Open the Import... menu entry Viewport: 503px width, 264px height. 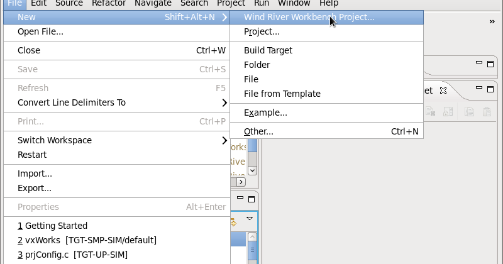(35, 173)
